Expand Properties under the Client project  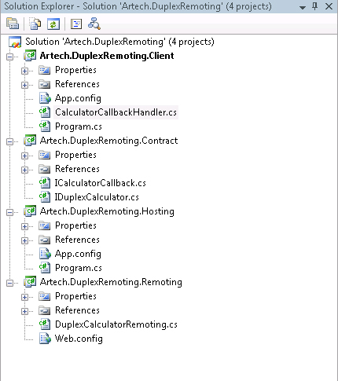(25, 71)
